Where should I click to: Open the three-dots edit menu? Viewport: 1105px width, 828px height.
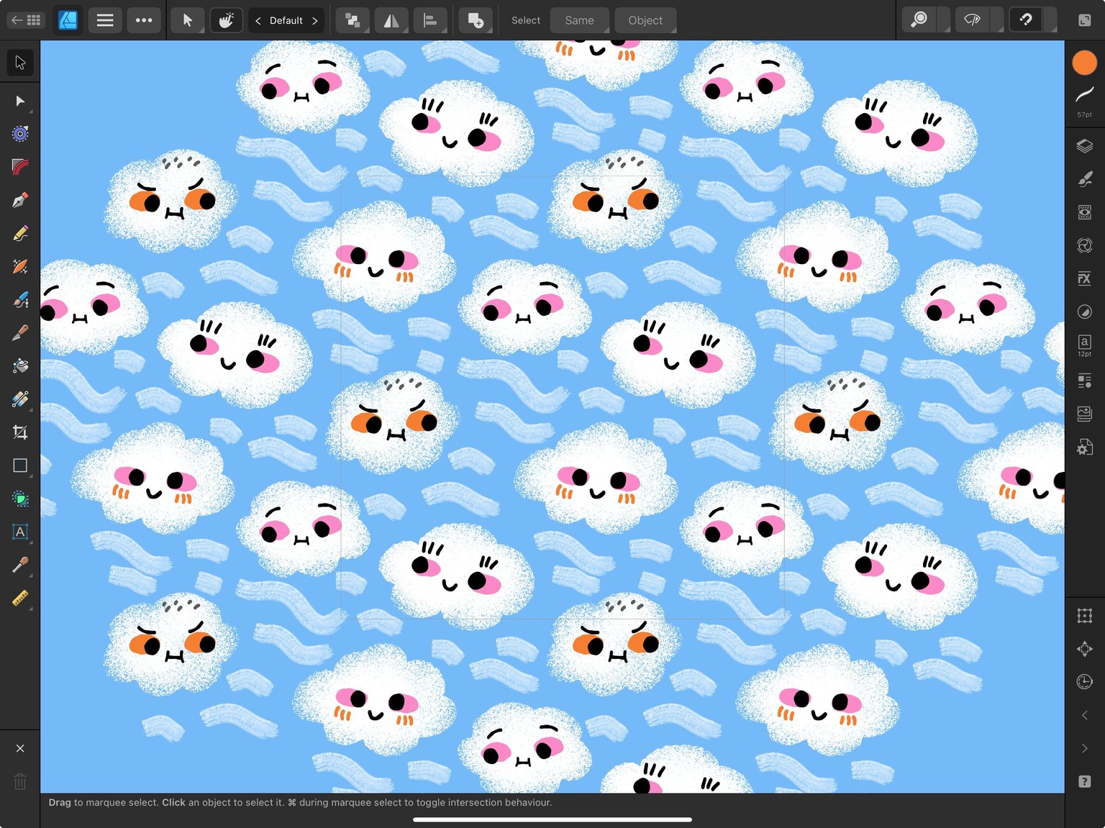(x=144, y=20)
